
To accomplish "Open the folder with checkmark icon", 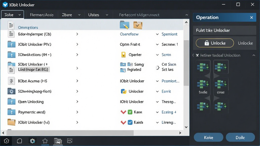I will pyautogui.click(x=138, y=25).
